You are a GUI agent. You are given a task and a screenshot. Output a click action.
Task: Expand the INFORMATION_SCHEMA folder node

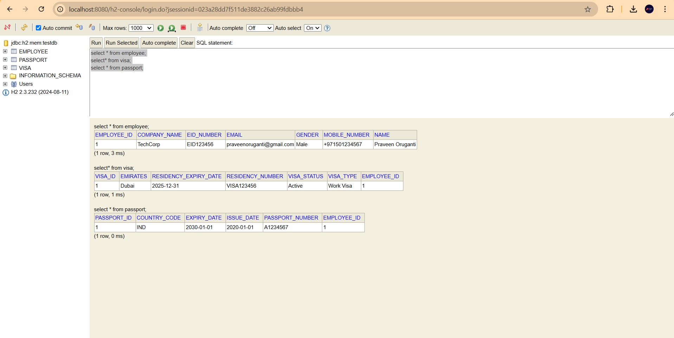5,76
